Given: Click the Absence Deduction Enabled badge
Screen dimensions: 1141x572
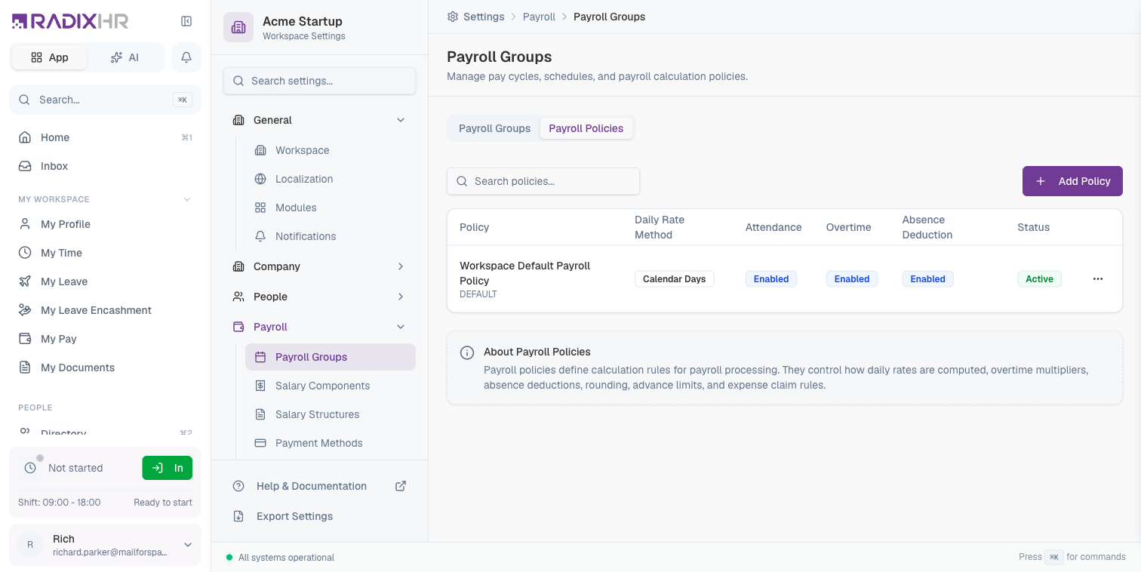Looking at the screenshot, I should [x=928, y=279].
